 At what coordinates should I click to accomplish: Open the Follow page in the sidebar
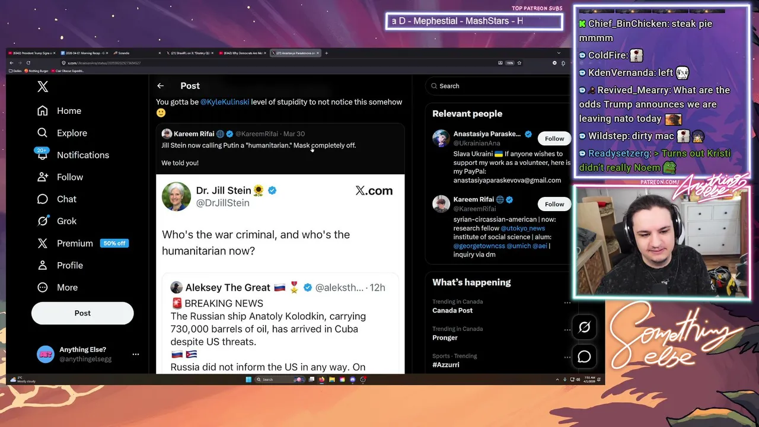pyautogui.click(x=59, y=177)
